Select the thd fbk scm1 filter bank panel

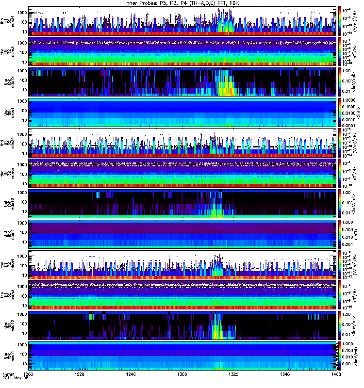click(x=182, y=234)
